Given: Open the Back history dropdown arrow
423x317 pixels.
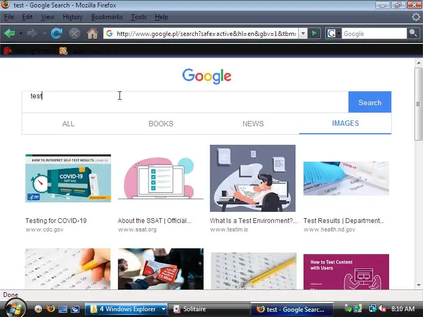Looking at the screenshot, I should click(x=21, y=34).
